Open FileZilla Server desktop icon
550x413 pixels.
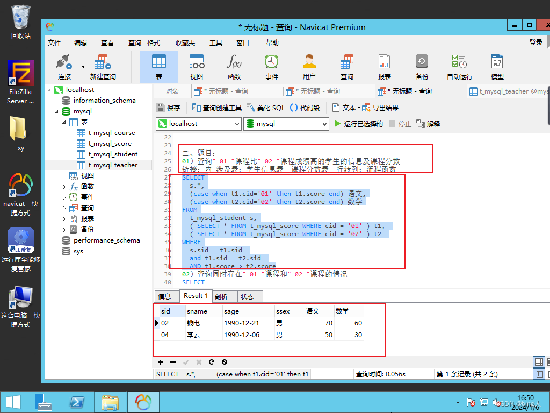[21, 82]
